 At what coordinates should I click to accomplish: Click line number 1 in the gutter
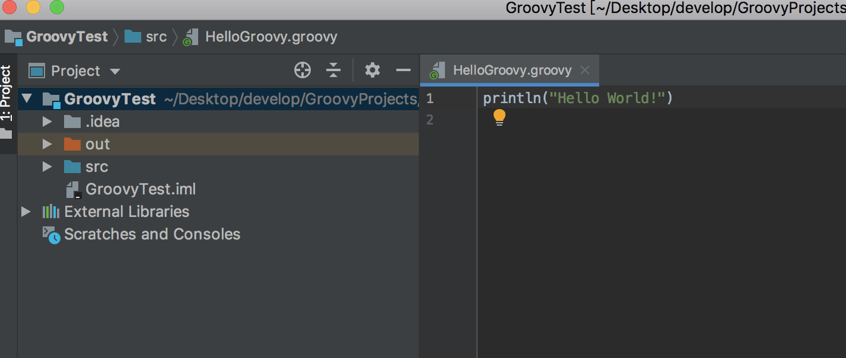(430, 98)
